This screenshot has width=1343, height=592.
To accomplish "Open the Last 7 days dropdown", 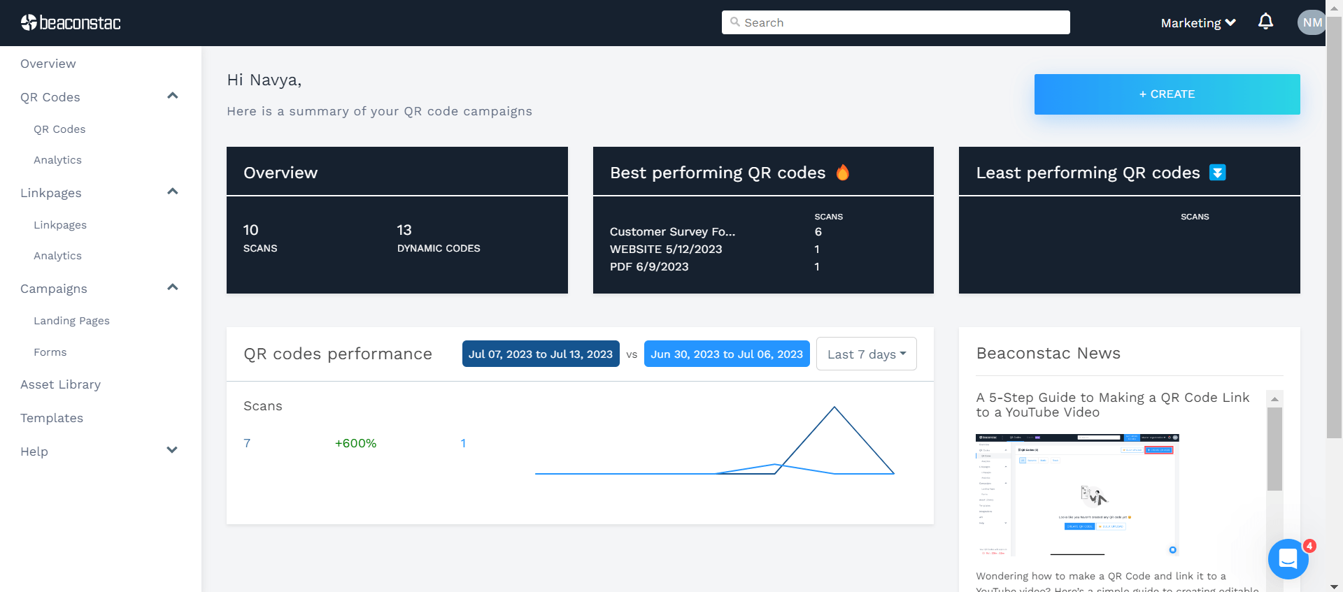I will 866,354.
